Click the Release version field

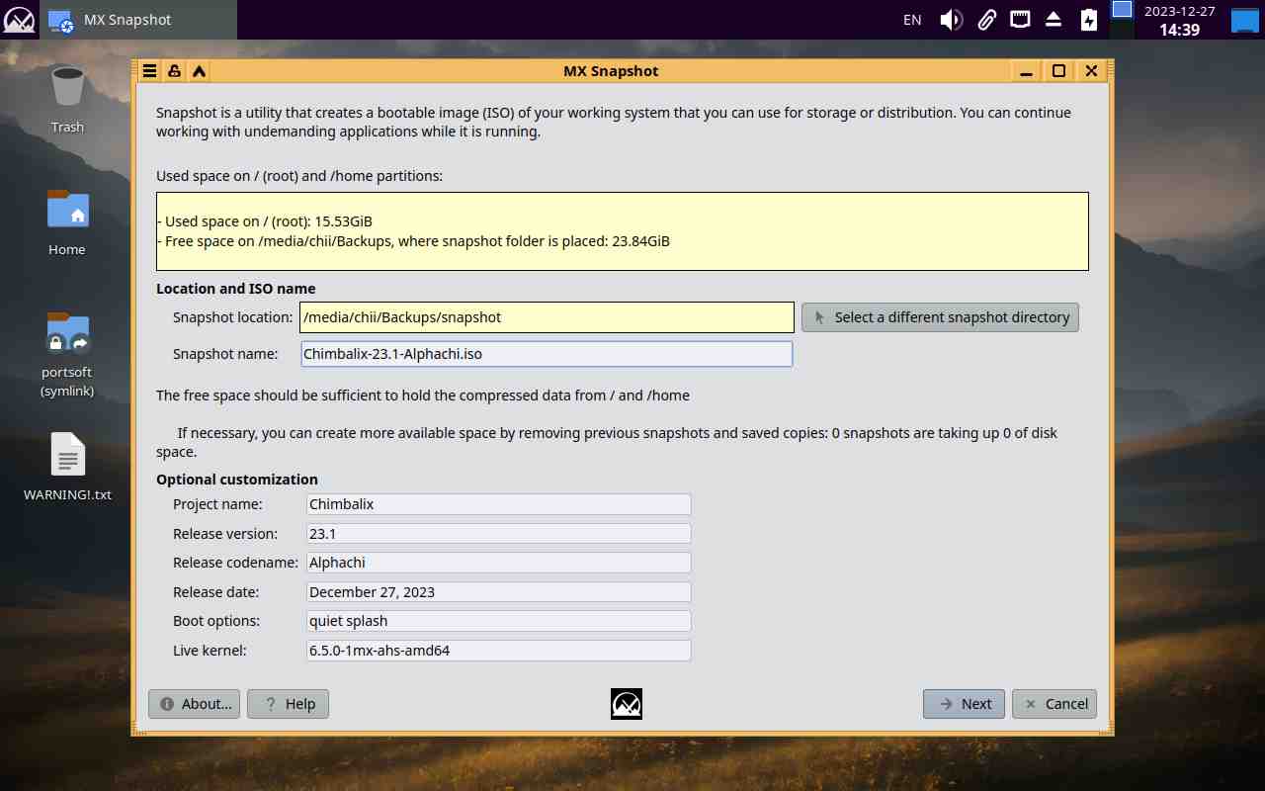point(499,533)
